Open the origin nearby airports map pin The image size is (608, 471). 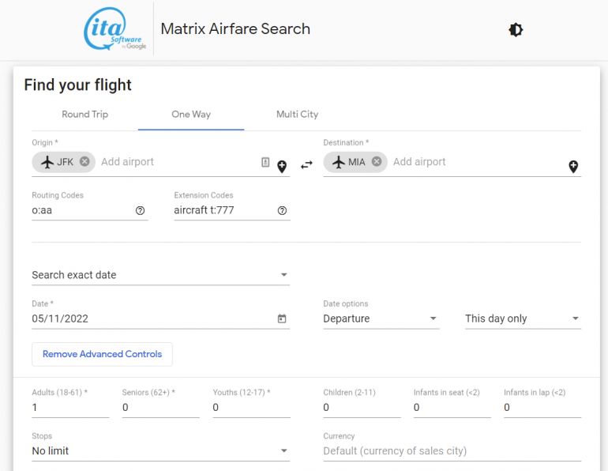(282, 166)
